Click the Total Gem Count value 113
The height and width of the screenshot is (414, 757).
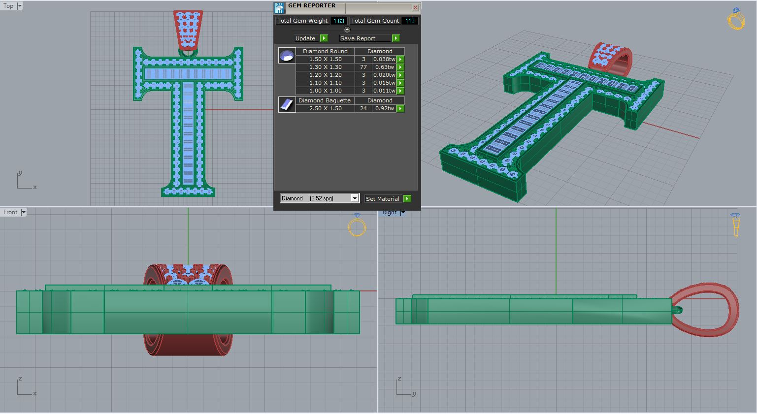click(410, 21)
